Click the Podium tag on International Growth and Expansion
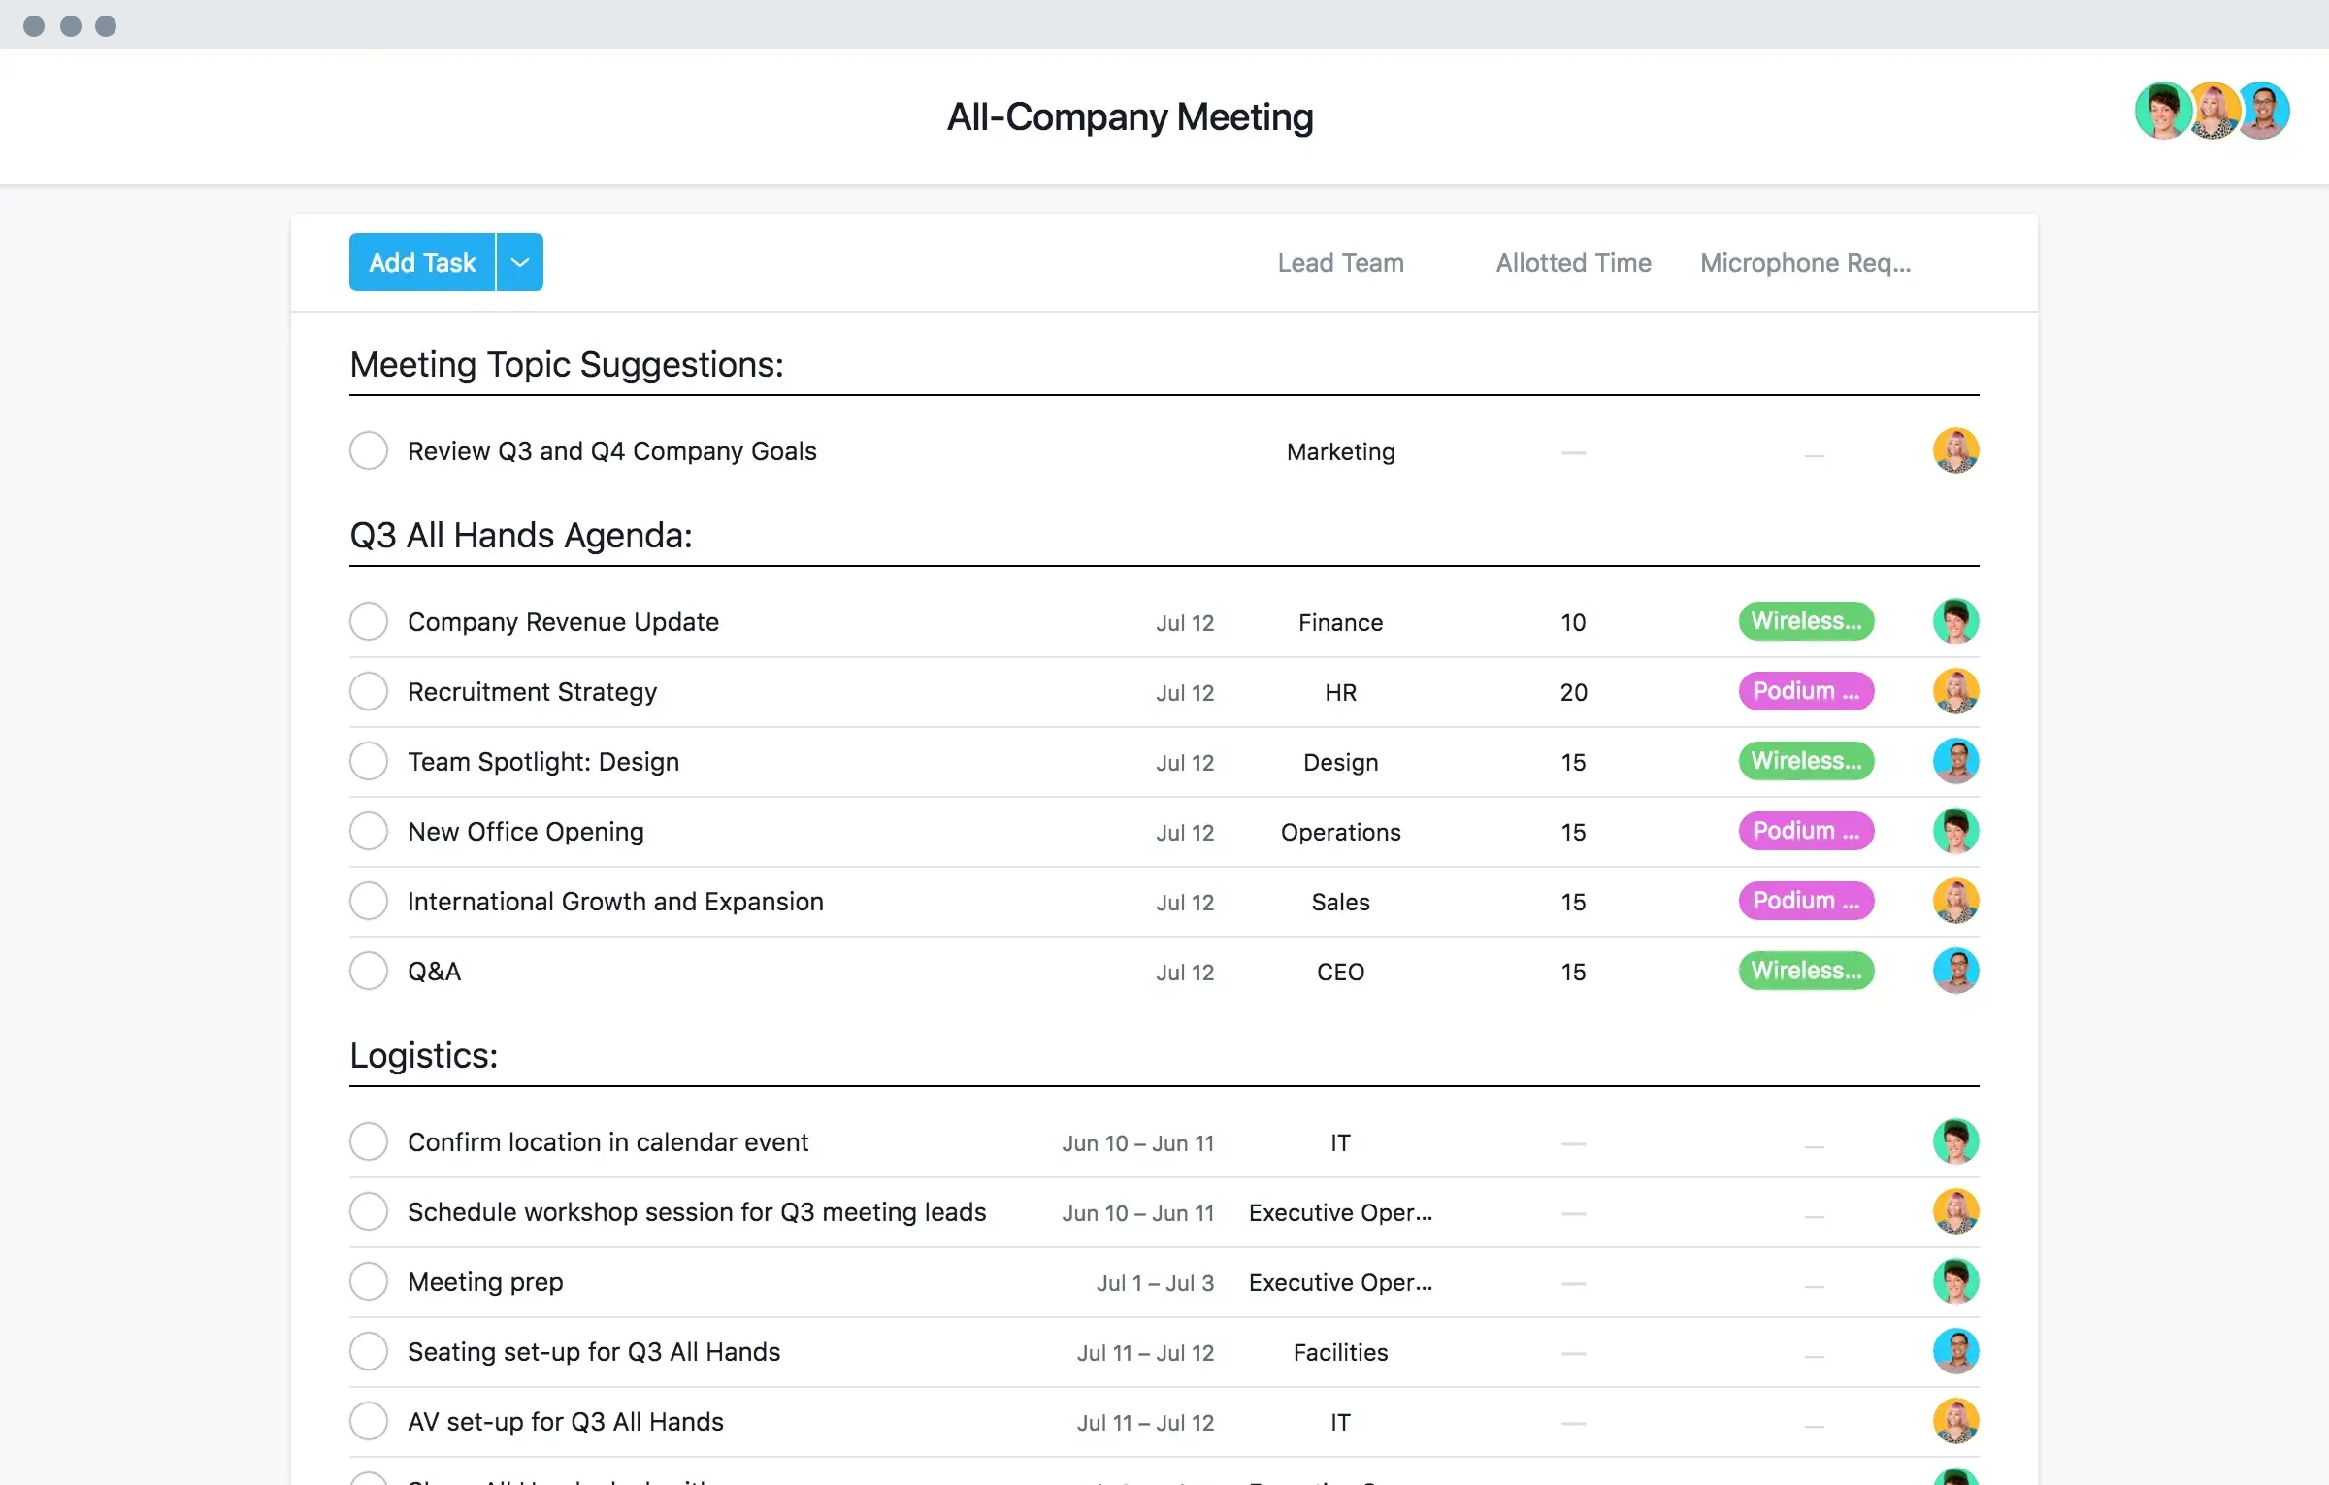The height and width of the screenshot is (1485, 2329). click(1804, 900)
